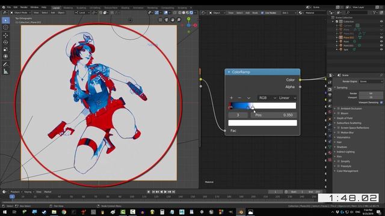
Task: Choose the Measure ruler tool
Action: (5, 71)
